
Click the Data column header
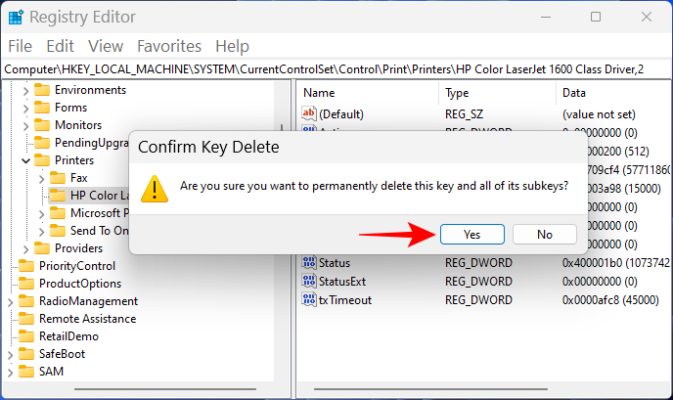(x=573, y=93)
